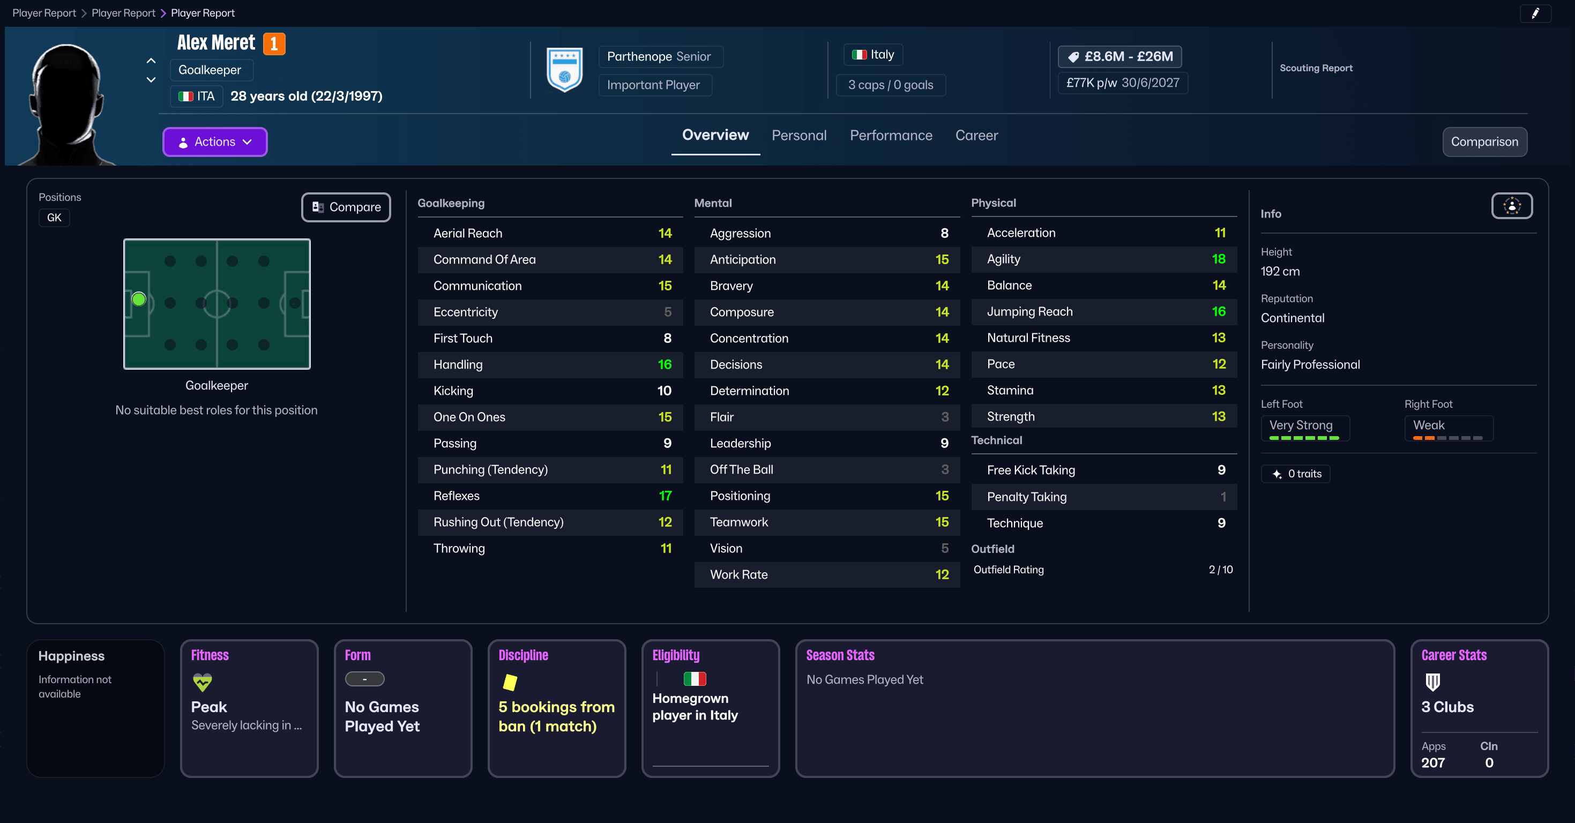
Task: Click the price tag icon beside transfer value
Action: click(x=1074, y=56)
